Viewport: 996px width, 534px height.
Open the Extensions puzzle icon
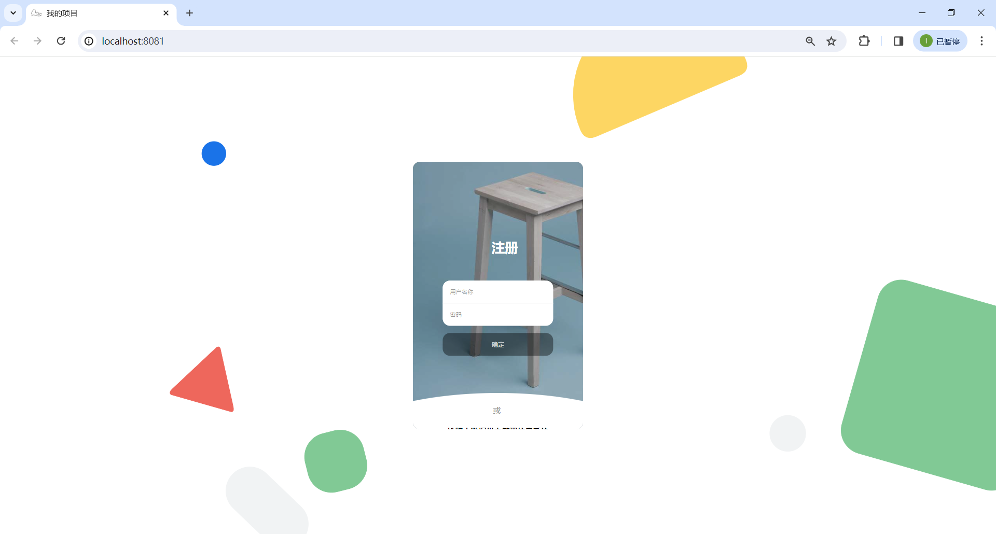(864, 41)
